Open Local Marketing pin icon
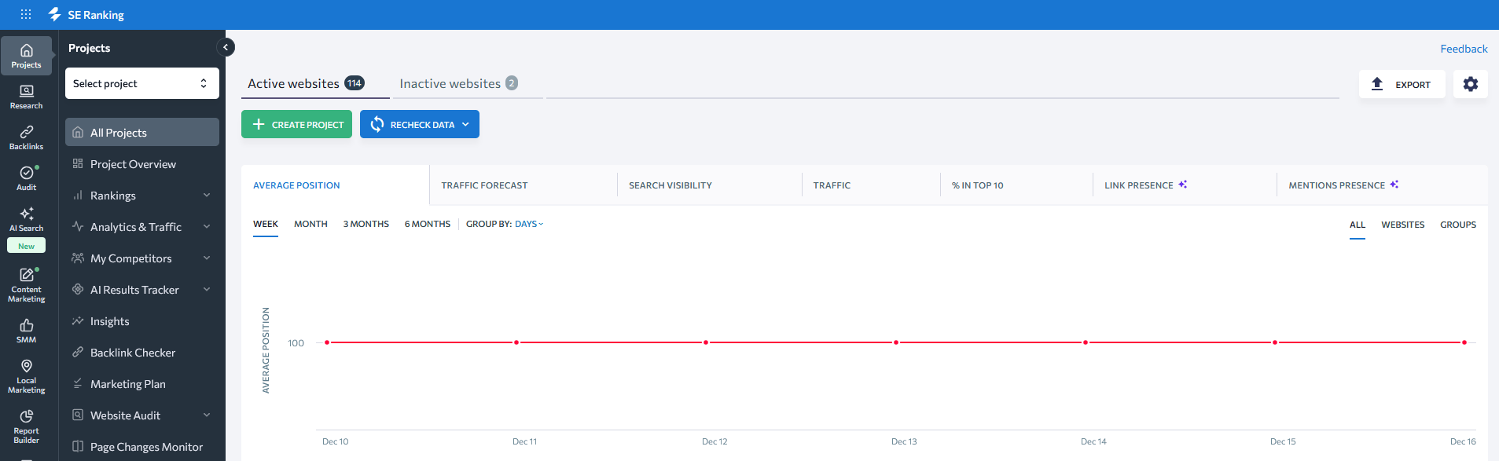This screenshot has width=1499, height=461. click(26, 375)
